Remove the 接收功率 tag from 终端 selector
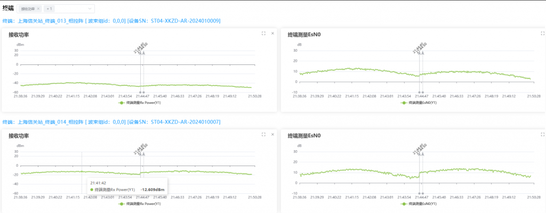Screen dimensions: 546x213 [x=38, y=9]
